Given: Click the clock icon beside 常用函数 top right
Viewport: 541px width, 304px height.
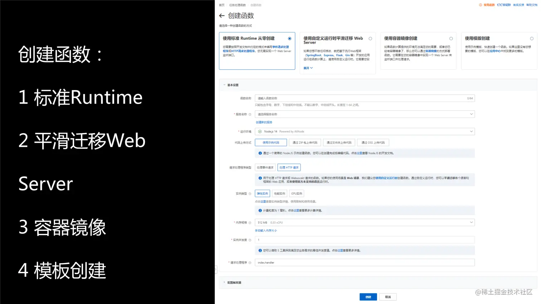Looking at the screenshot, I should pyautogui.click(x=480, y=5).
